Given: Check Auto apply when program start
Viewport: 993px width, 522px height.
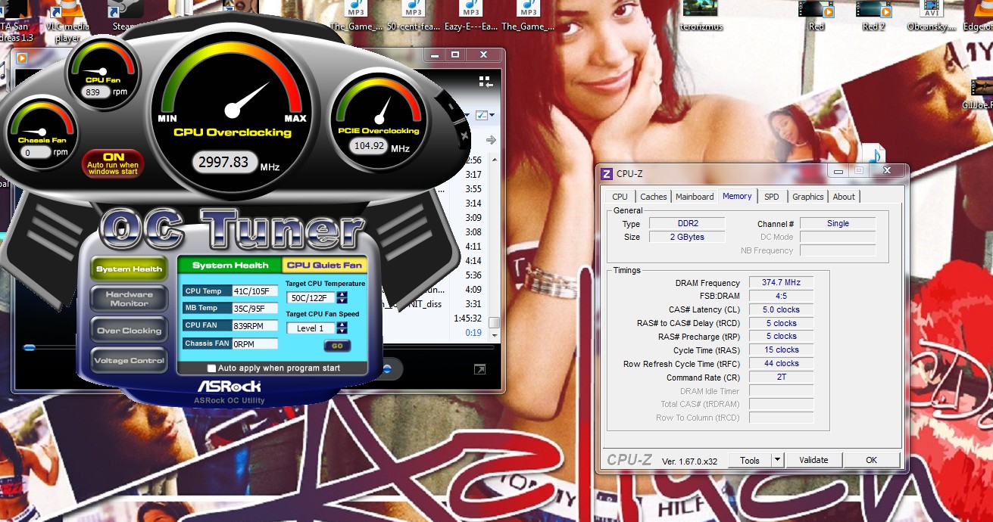Looking at the screenshot, I should pos(212,368).
